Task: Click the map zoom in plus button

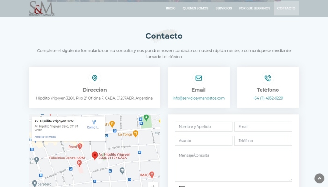Action: (153, 185)
